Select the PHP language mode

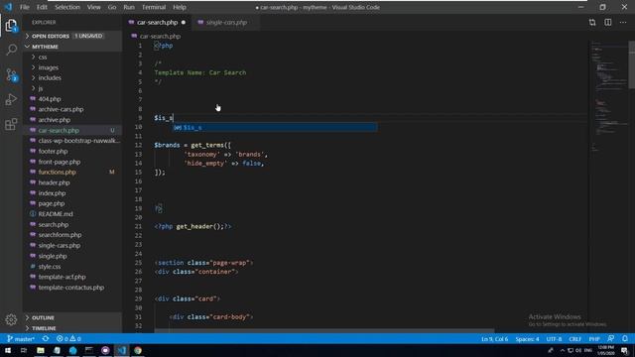coord(594,339)
